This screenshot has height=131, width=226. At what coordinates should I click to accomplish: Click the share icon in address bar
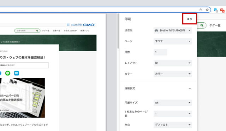click(201, 10)
